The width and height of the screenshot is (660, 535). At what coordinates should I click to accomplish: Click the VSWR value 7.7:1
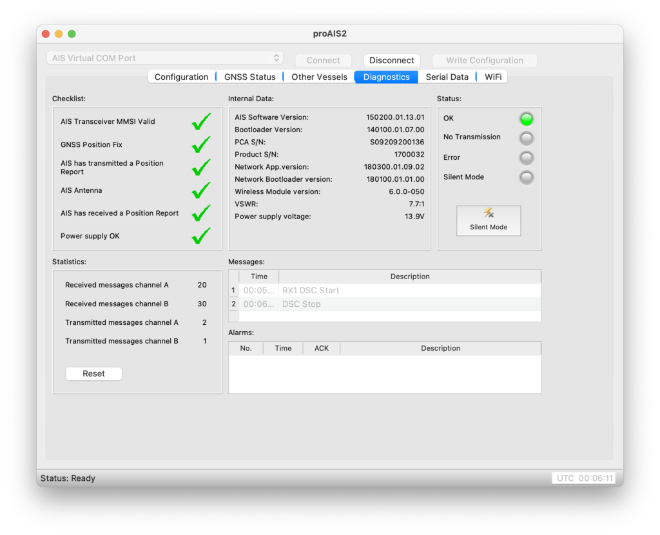(416, 204)
